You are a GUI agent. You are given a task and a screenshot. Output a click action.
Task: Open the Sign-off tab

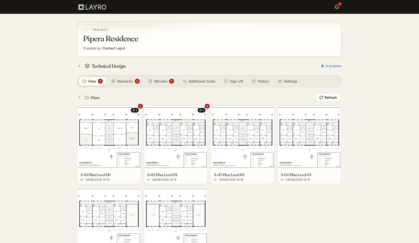pyautogui.click(x=233, y=81)
